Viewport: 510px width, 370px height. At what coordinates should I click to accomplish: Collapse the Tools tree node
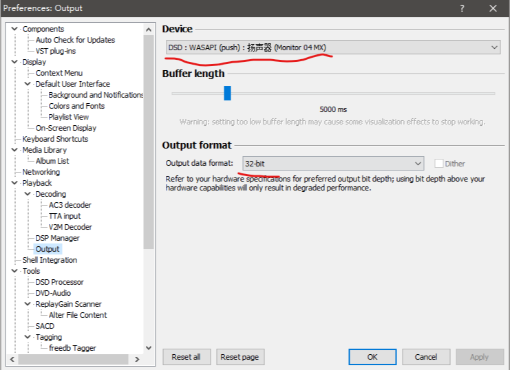pos(15,271)
